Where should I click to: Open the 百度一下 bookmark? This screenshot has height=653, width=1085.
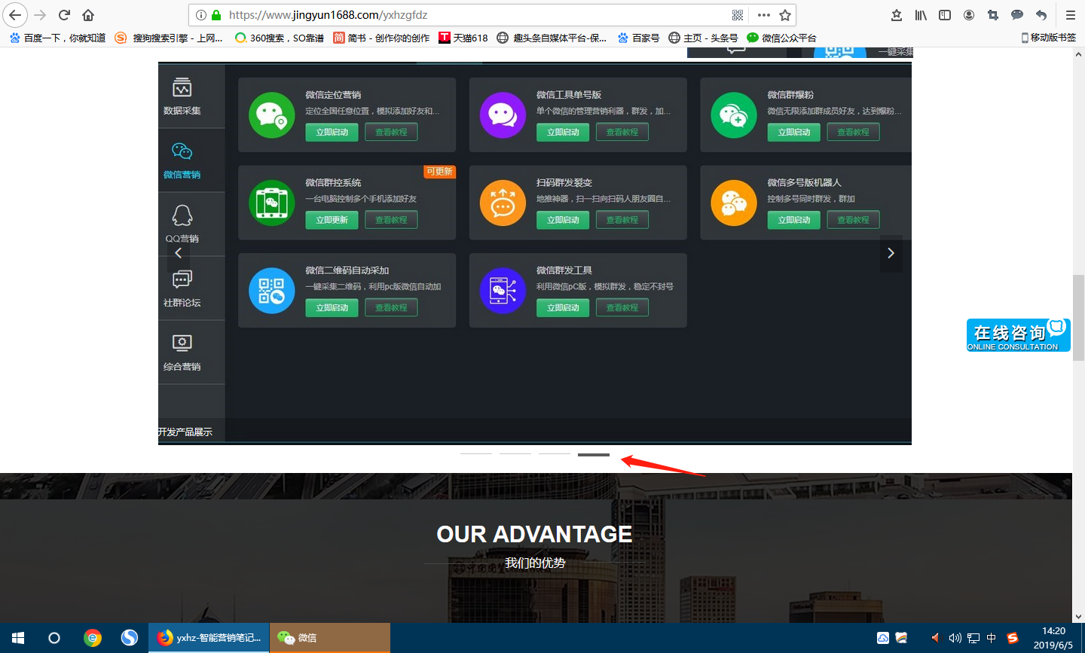click(x=58, y=38)
